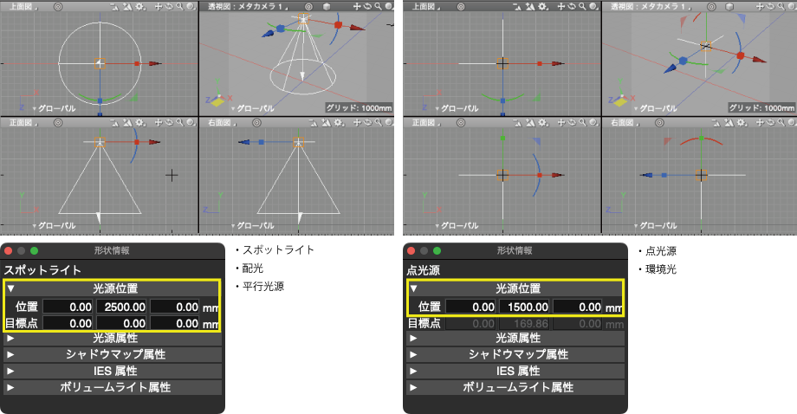Click the rotate view icon in right perspective view
The image size is (797, 414).
pyautogui.click(x=770, y=6)
